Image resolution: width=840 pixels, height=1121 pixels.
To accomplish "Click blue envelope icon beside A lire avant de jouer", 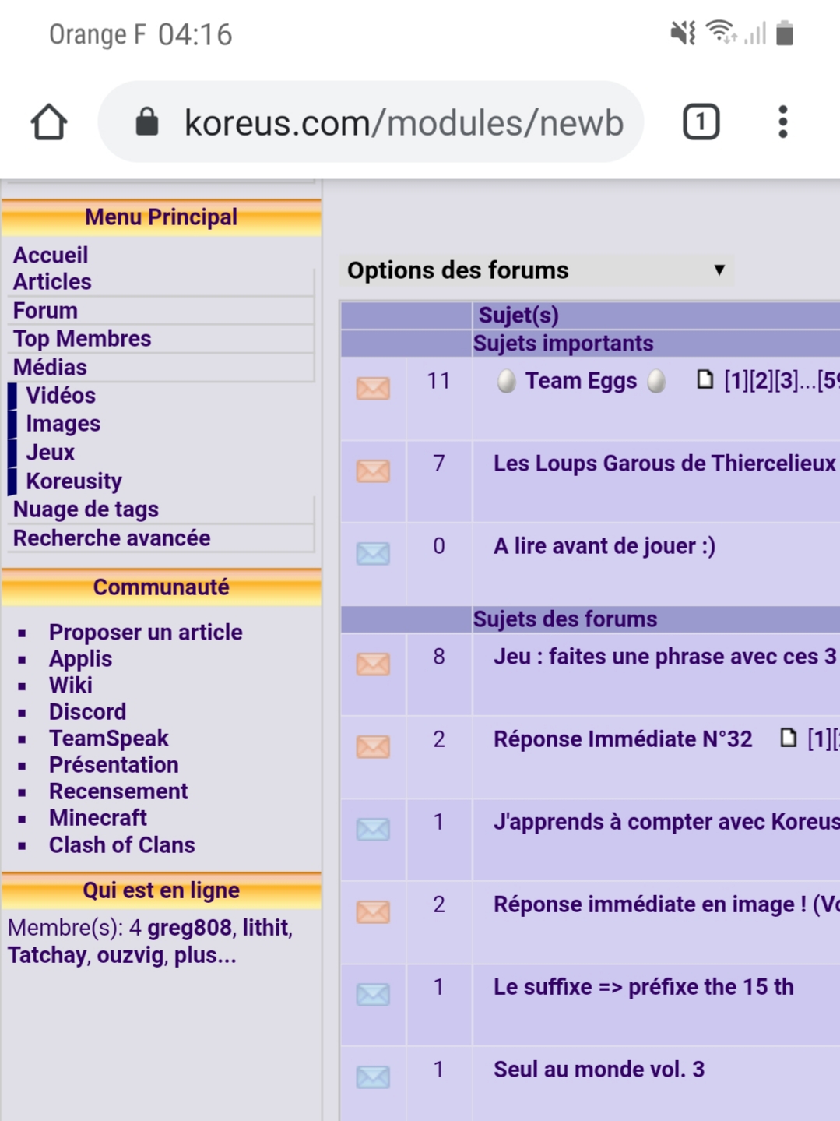I will pyautogui.click(x=373, y=553).
